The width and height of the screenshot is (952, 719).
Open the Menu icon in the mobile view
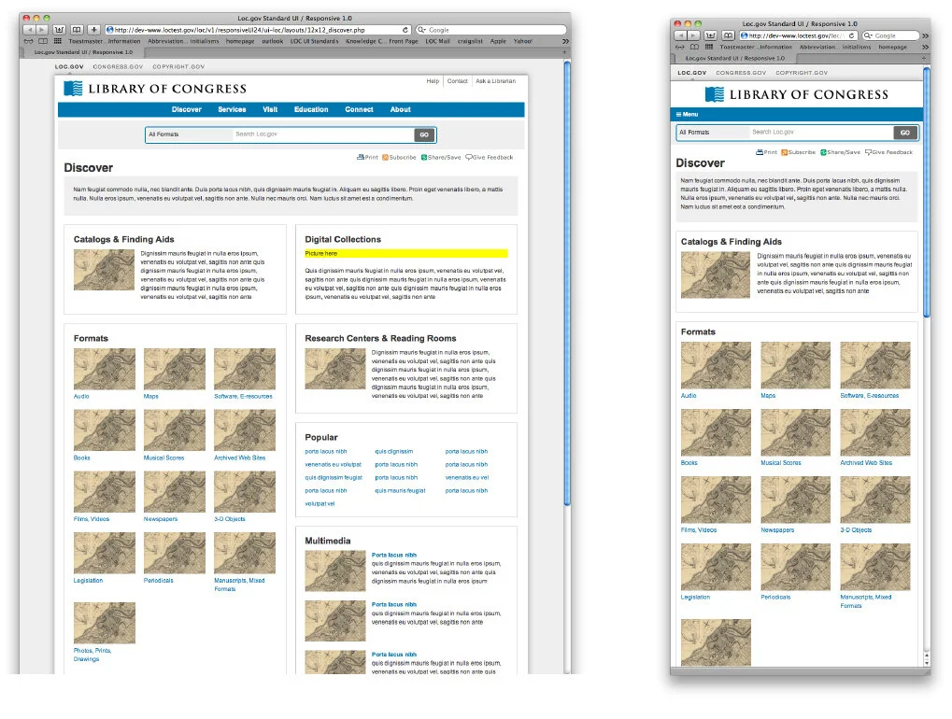[679, 114]
